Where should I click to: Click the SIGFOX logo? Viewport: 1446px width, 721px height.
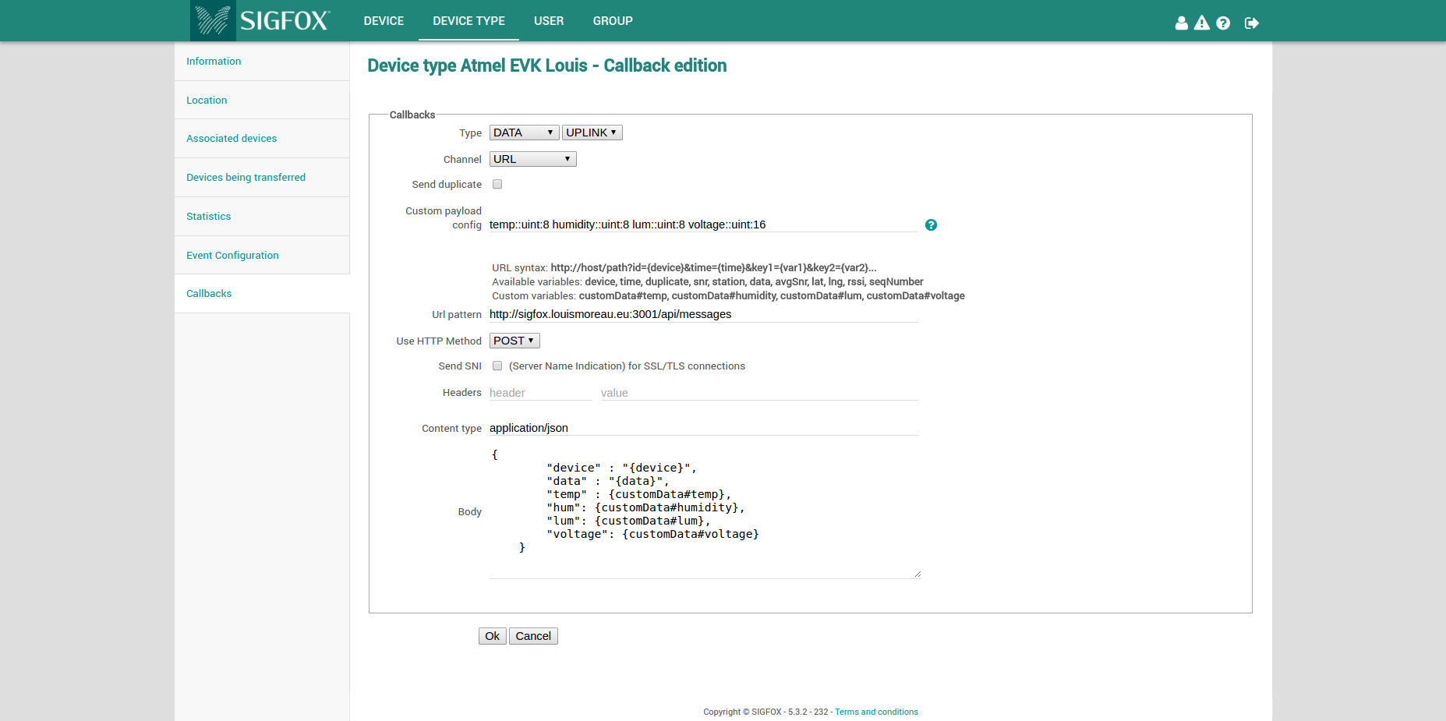coord(262,20)
